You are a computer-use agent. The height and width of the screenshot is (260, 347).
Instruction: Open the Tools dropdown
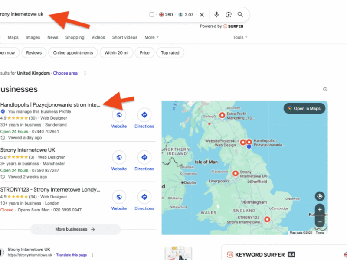[x=240, y=37]
